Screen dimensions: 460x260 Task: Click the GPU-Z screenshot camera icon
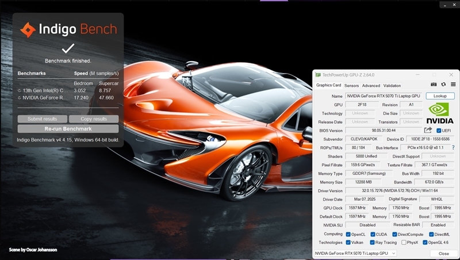434,85
